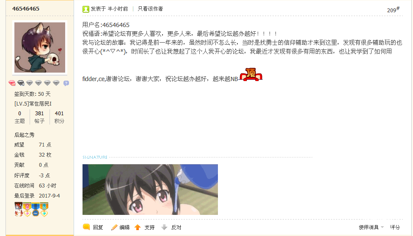This screenshot has height=236, width=413.
Task: Click the first medal in the medal row
Action: click(x=19, y=209)
